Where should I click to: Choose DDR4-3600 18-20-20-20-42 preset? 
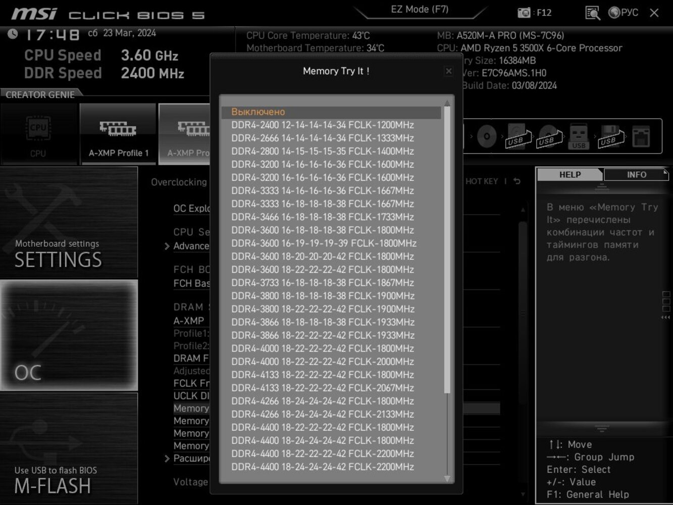(x=331, y=257)
